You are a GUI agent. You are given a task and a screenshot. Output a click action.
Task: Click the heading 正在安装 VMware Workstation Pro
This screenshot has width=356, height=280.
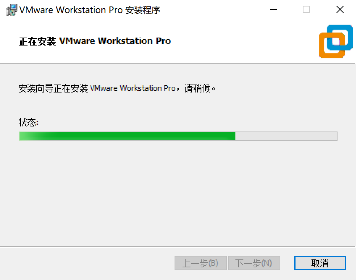click(95, 41)
